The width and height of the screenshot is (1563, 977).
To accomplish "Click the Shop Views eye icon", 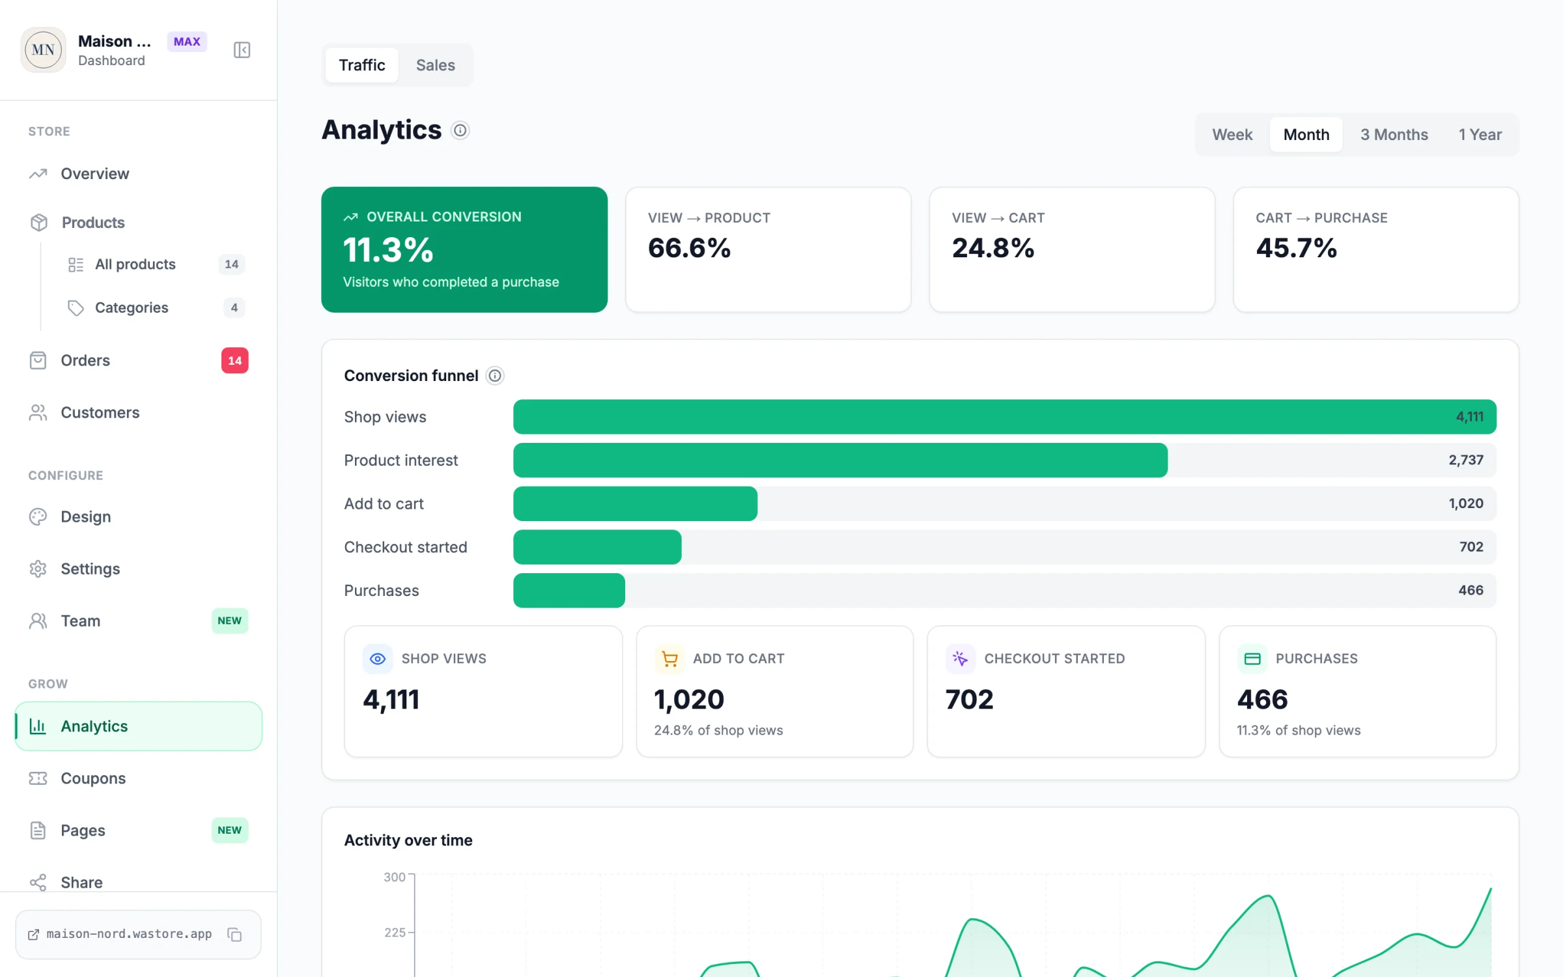I will tap(378, 658).
